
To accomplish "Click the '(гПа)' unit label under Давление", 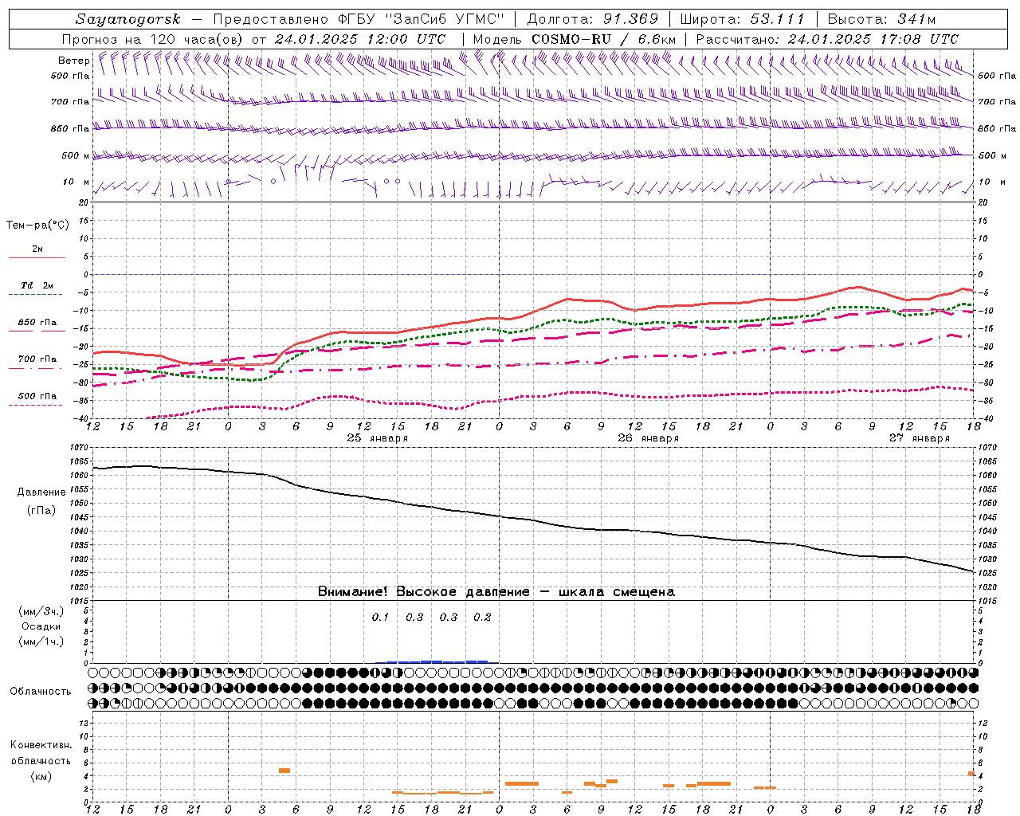I will [41, 511].
